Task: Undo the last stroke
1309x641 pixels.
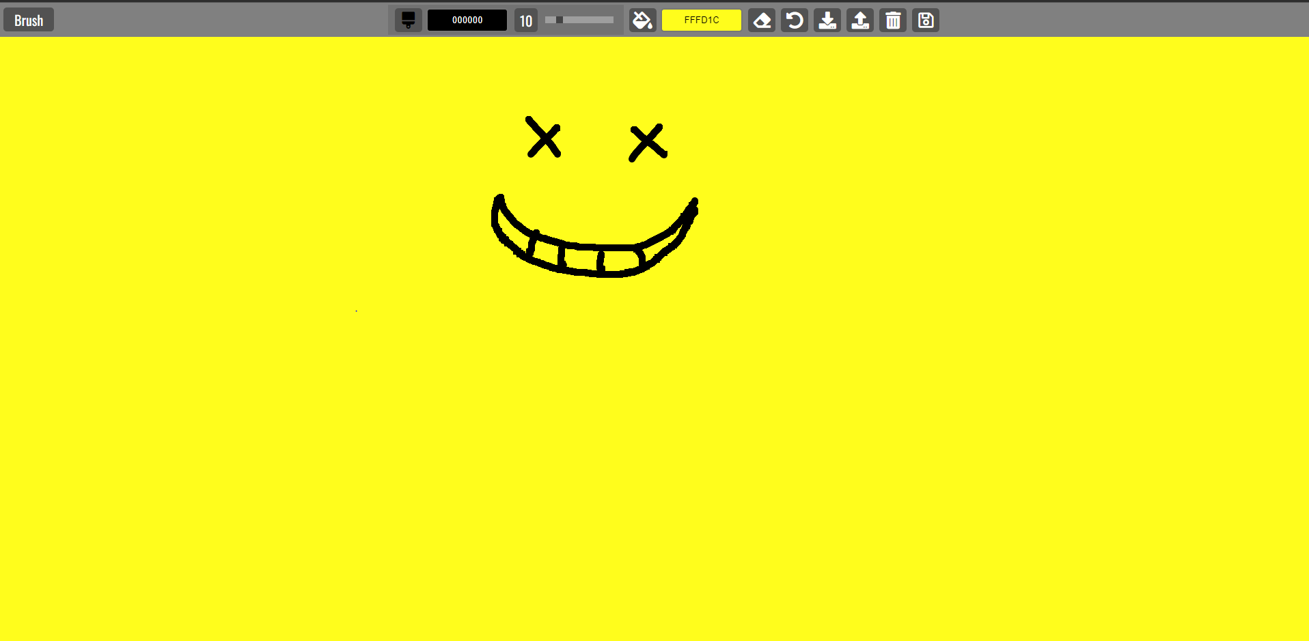Action: click(795, 20)
